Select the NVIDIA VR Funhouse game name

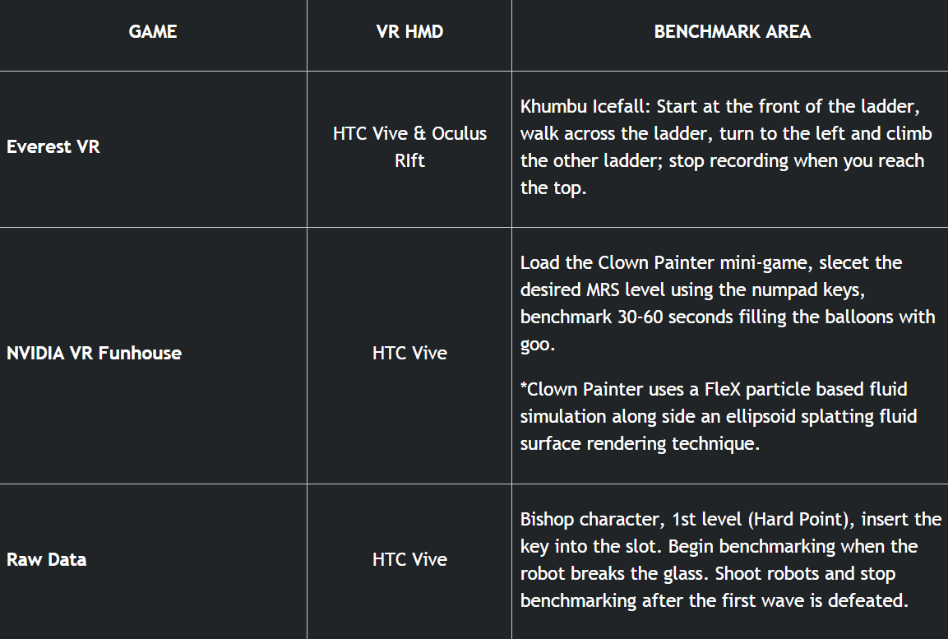(94, 354)
